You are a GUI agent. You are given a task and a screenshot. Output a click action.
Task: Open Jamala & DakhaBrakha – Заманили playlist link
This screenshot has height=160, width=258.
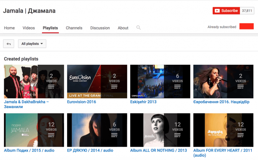[x=26, y=104]
